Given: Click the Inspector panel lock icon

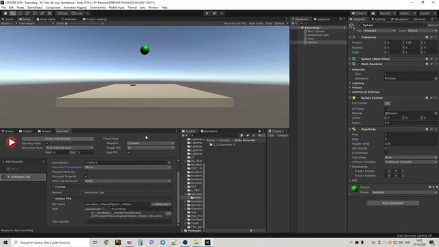Looking at the screenshot, I should 432,19.
